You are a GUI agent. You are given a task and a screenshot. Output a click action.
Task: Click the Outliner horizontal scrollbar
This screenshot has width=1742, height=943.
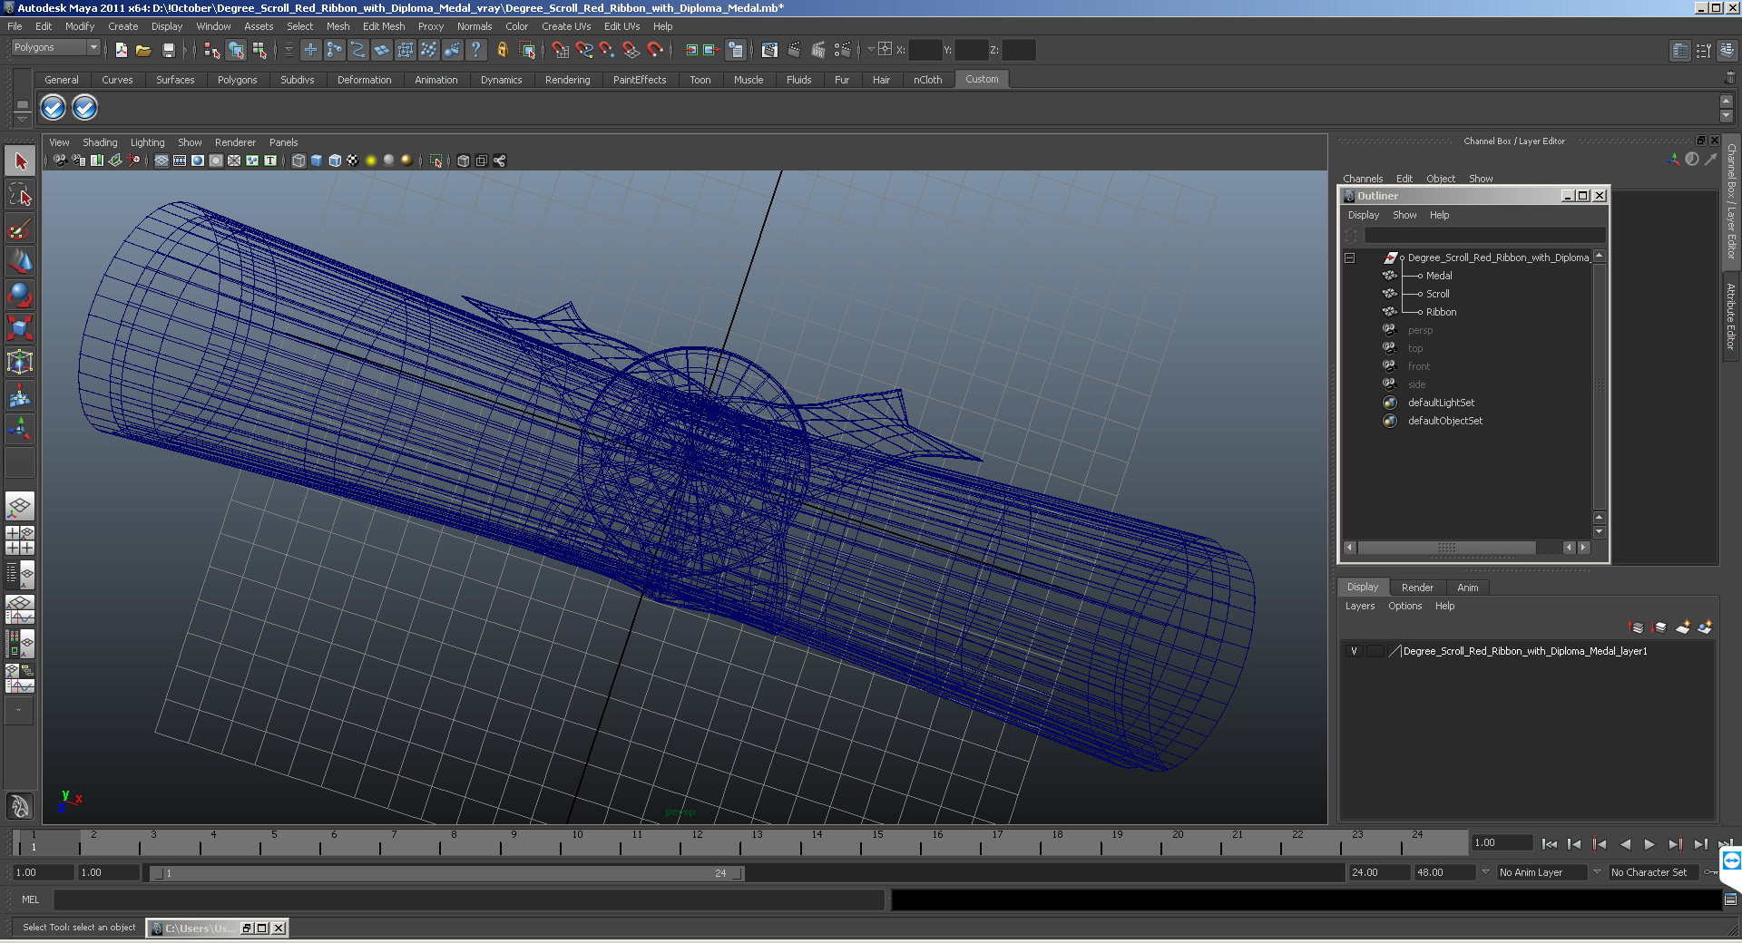1447,548
